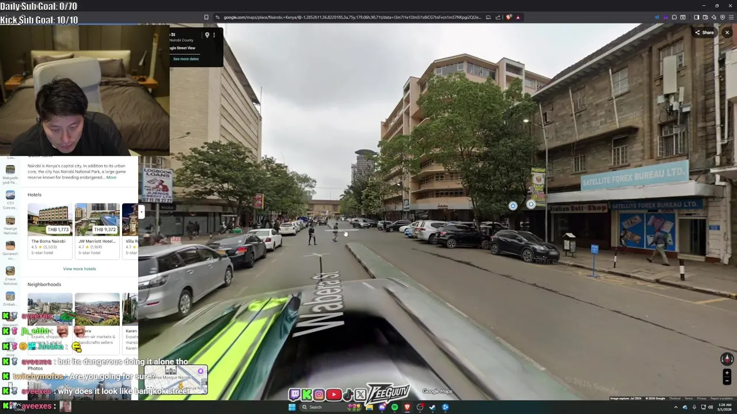Image resolution: width=737 pixels, height=414 pixels.
Task: Select Hwange National recent place
Action: coord(10,225)
